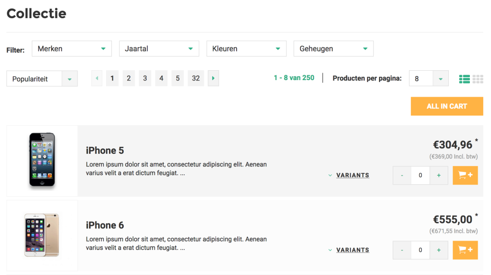
Task: Click the Collectie heading
Action: coord(36,13)
